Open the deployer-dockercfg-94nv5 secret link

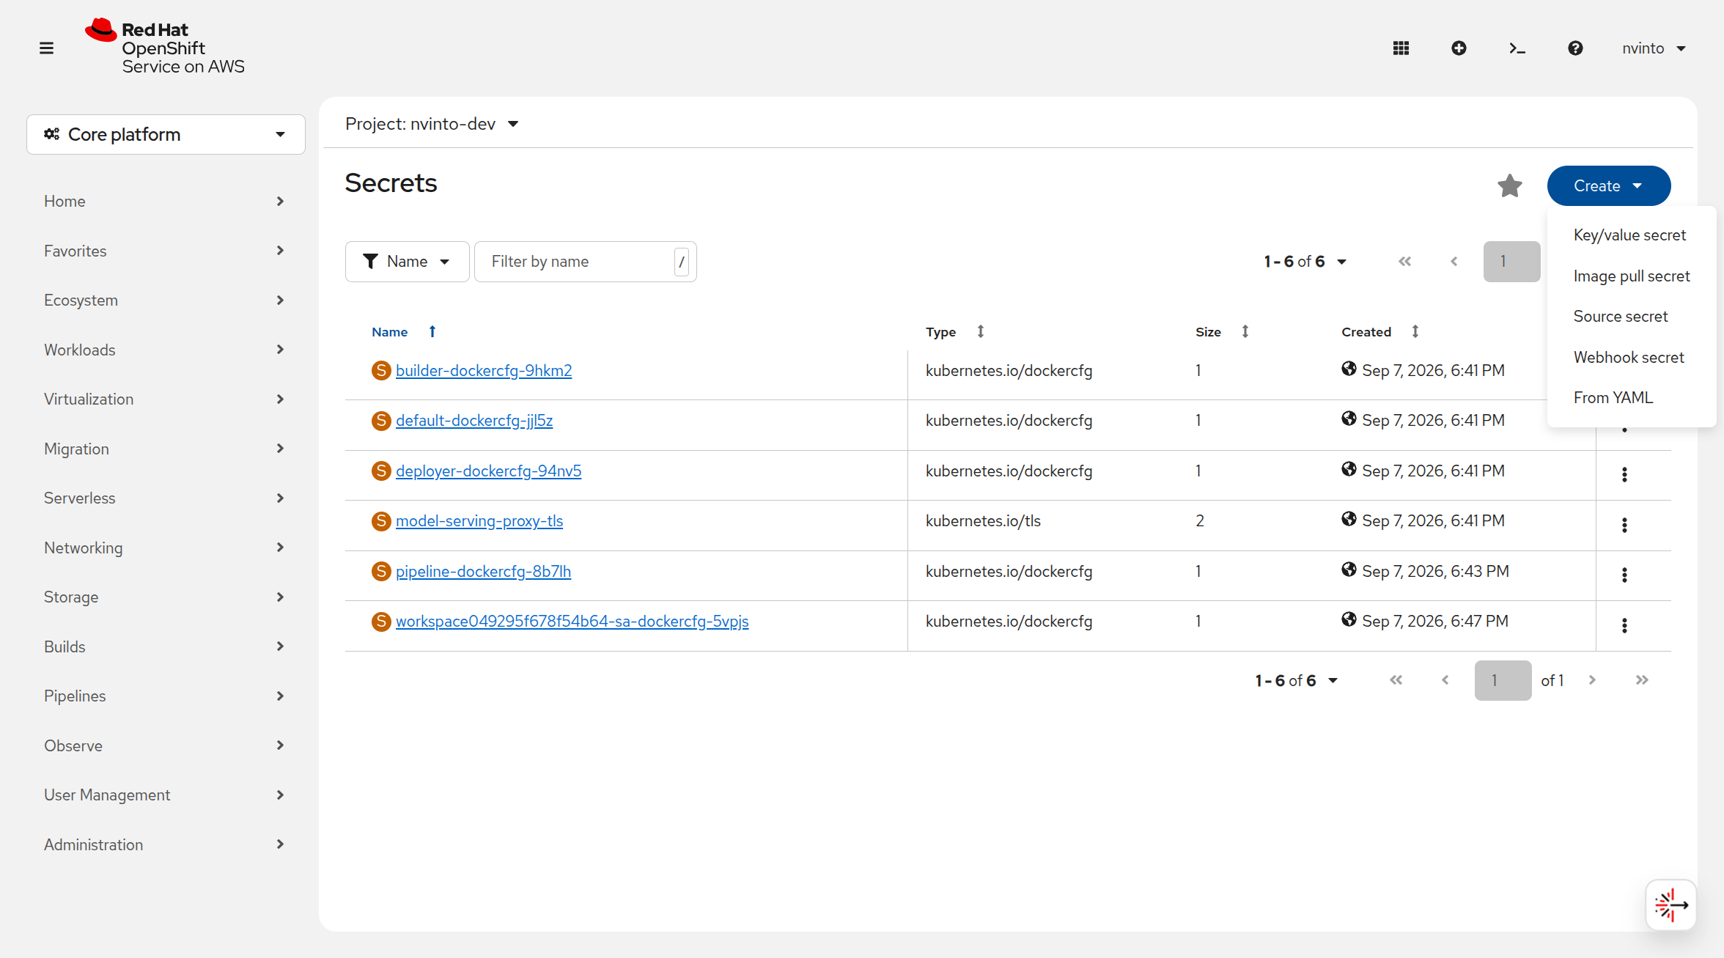[x=488, y=471]
